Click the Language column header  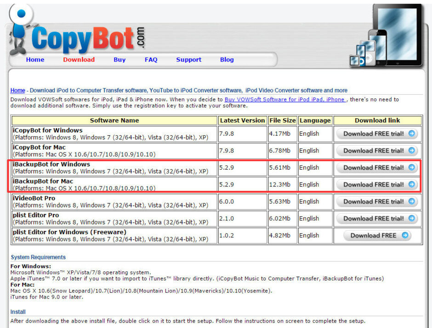point(315,120)
